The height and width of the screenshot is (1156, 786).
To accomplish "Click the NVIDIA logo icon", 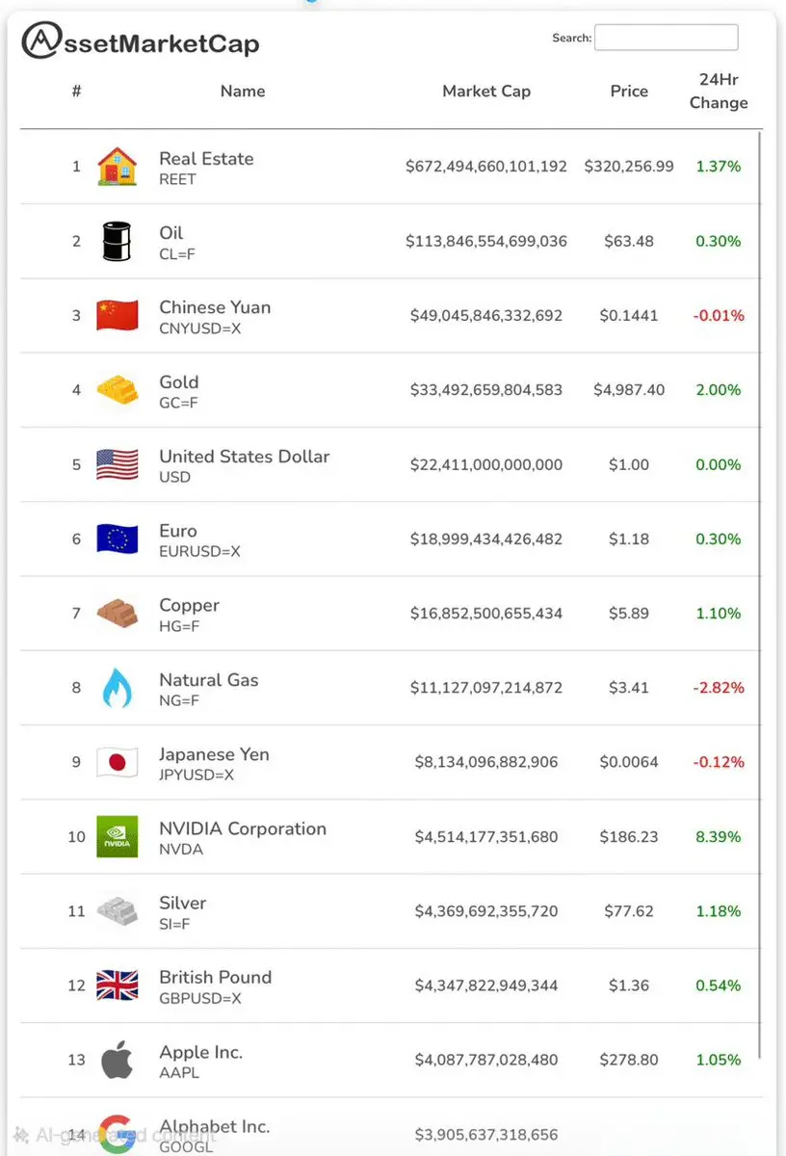I will [x=118, y=836].
